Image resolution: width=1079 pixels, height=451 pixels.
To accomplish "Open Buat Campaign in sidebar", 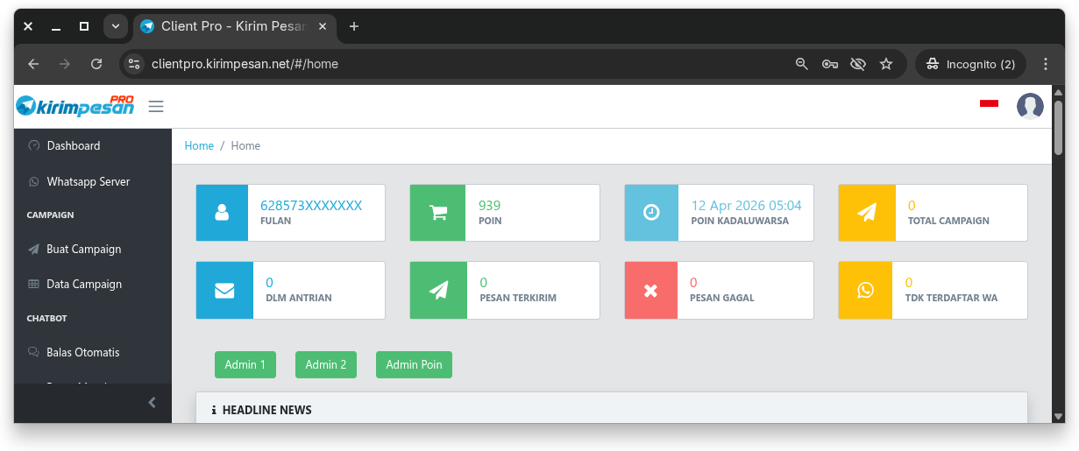I will pos(83,250).
